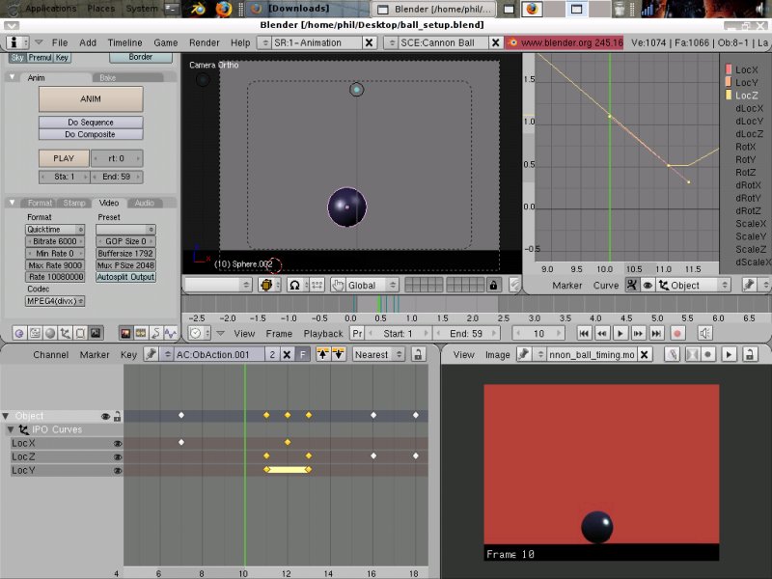The width and height of the screenshot is (772, 579).
Task: Toggle the Autosplit Output option
Action: [x=125, y=277]
